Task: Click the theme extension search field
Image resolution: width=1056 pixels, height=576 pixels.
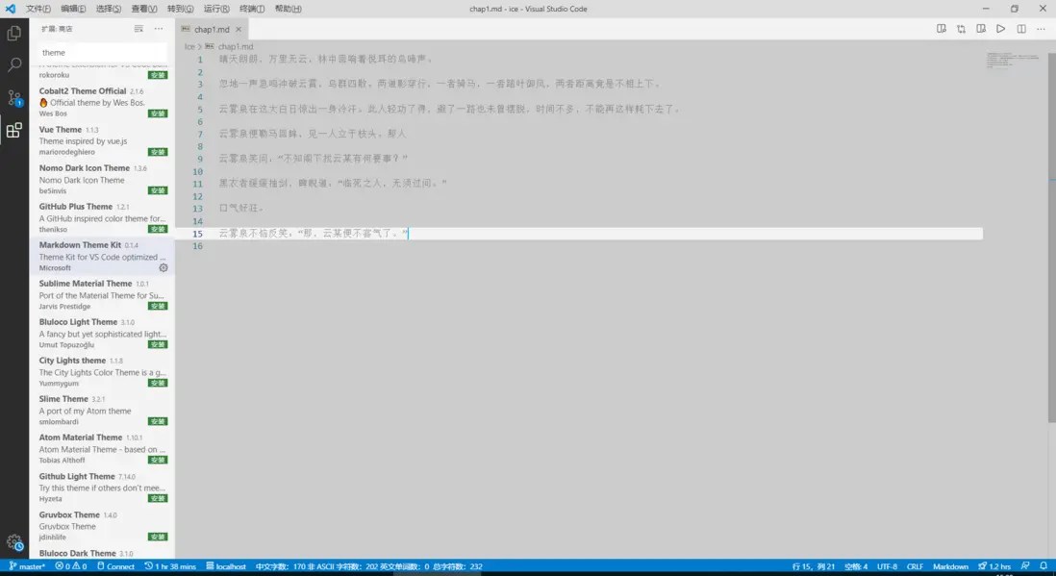Action: 103,53
